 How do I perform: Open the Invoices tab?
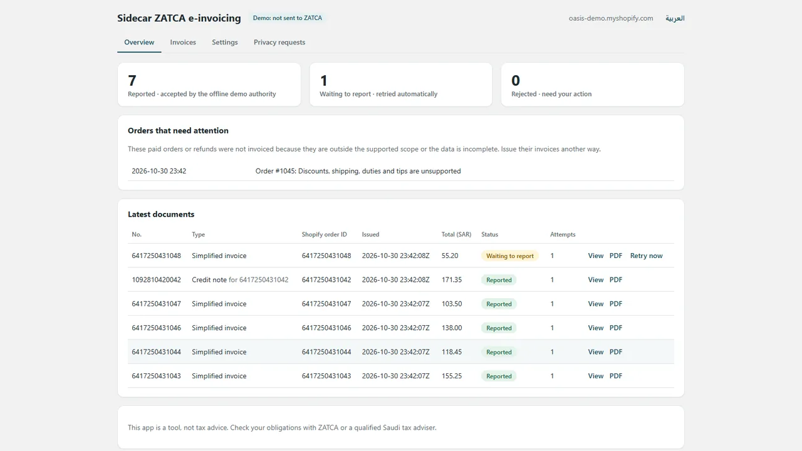pyautogui.click(x=183, y=43)
